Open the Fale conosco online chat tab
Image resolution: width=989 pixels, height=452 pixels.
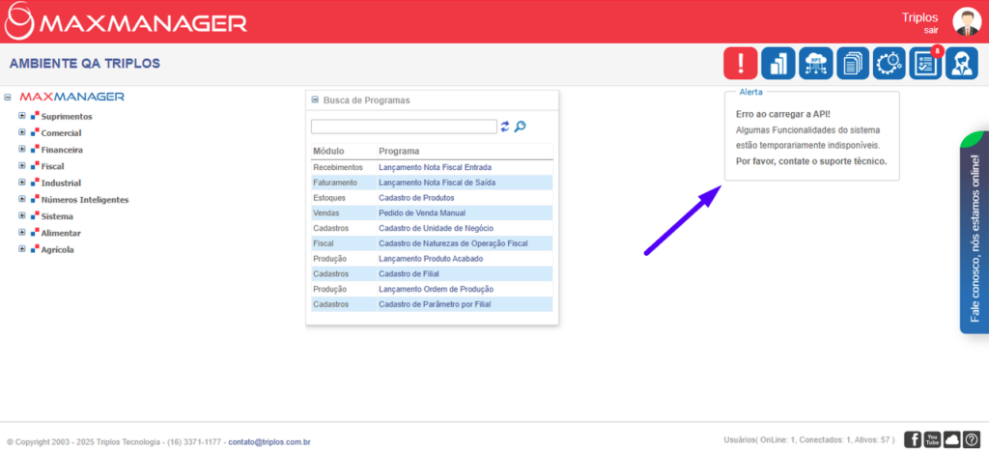pos(975,232)
